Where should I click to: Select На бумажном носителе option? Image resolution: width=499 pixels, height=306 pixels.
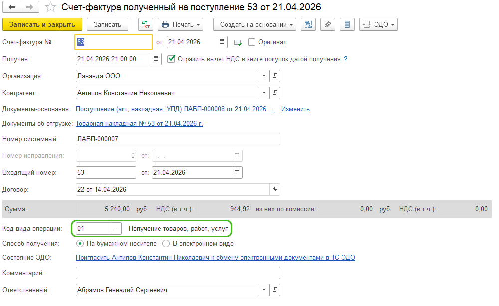tap(80, 243)
